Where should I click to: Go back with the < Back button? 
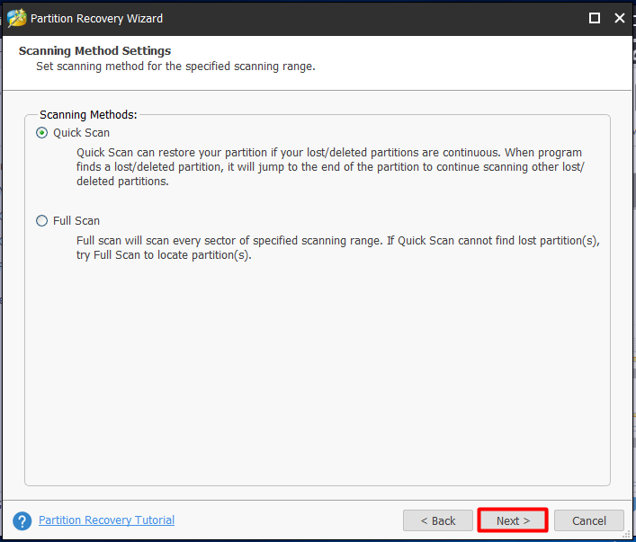(438, 520)
